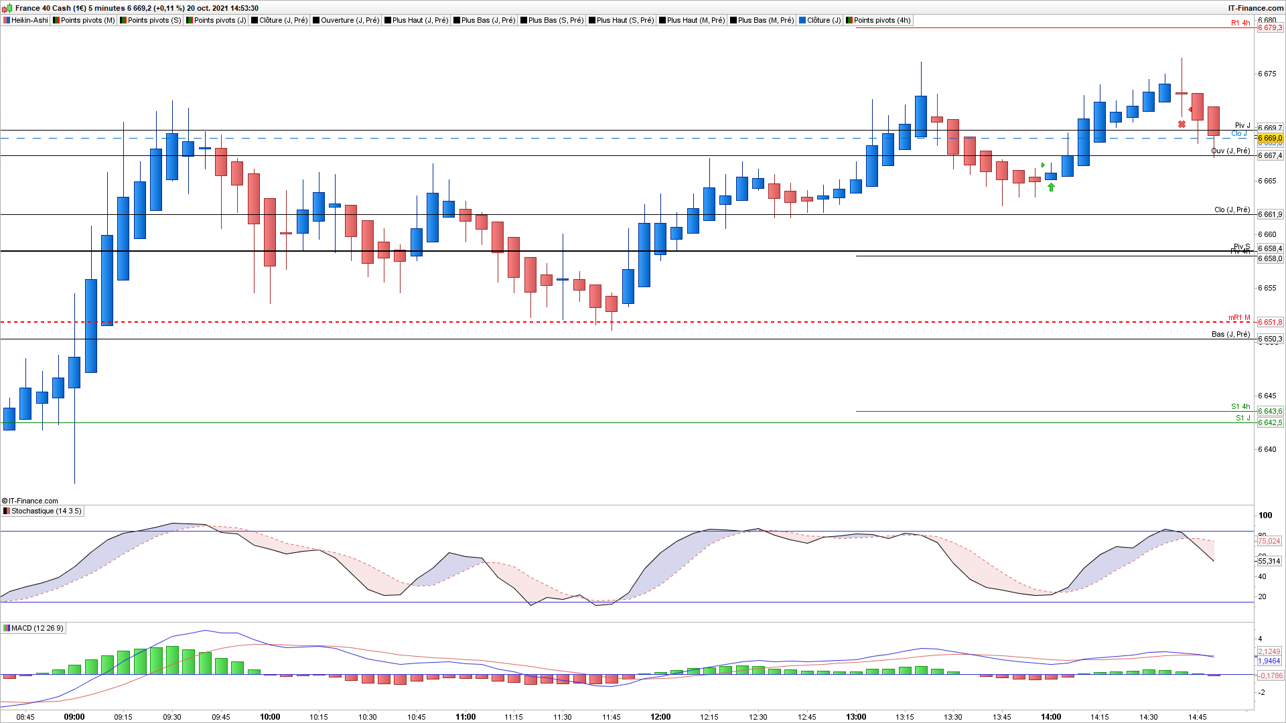
Task: Click the Heikin-Ashi indicator color icon
Action: click(7, 21)
